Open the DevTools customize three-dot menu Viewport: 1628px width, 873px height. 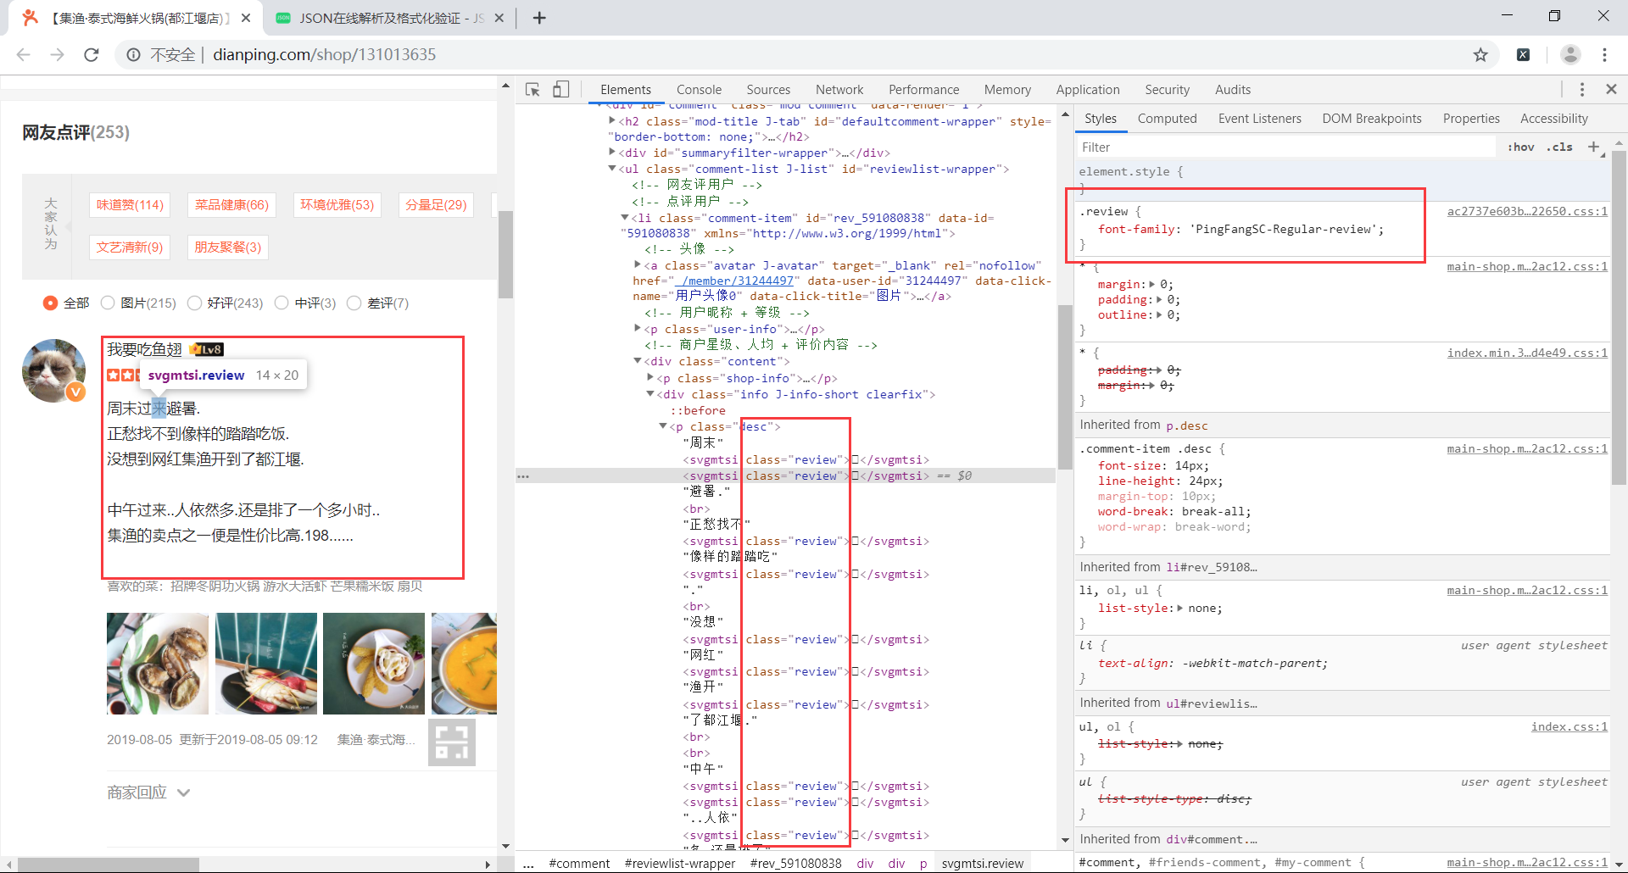pyautogui.click(x=1582, y=89)
